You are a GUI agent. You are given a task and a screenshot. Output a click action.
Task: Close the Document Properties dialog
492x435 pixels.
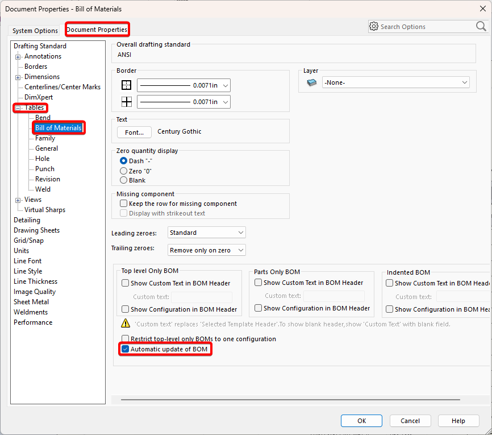483,9
